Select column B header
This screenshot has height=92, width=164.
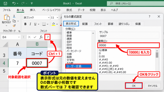click(x=37, y=44)
